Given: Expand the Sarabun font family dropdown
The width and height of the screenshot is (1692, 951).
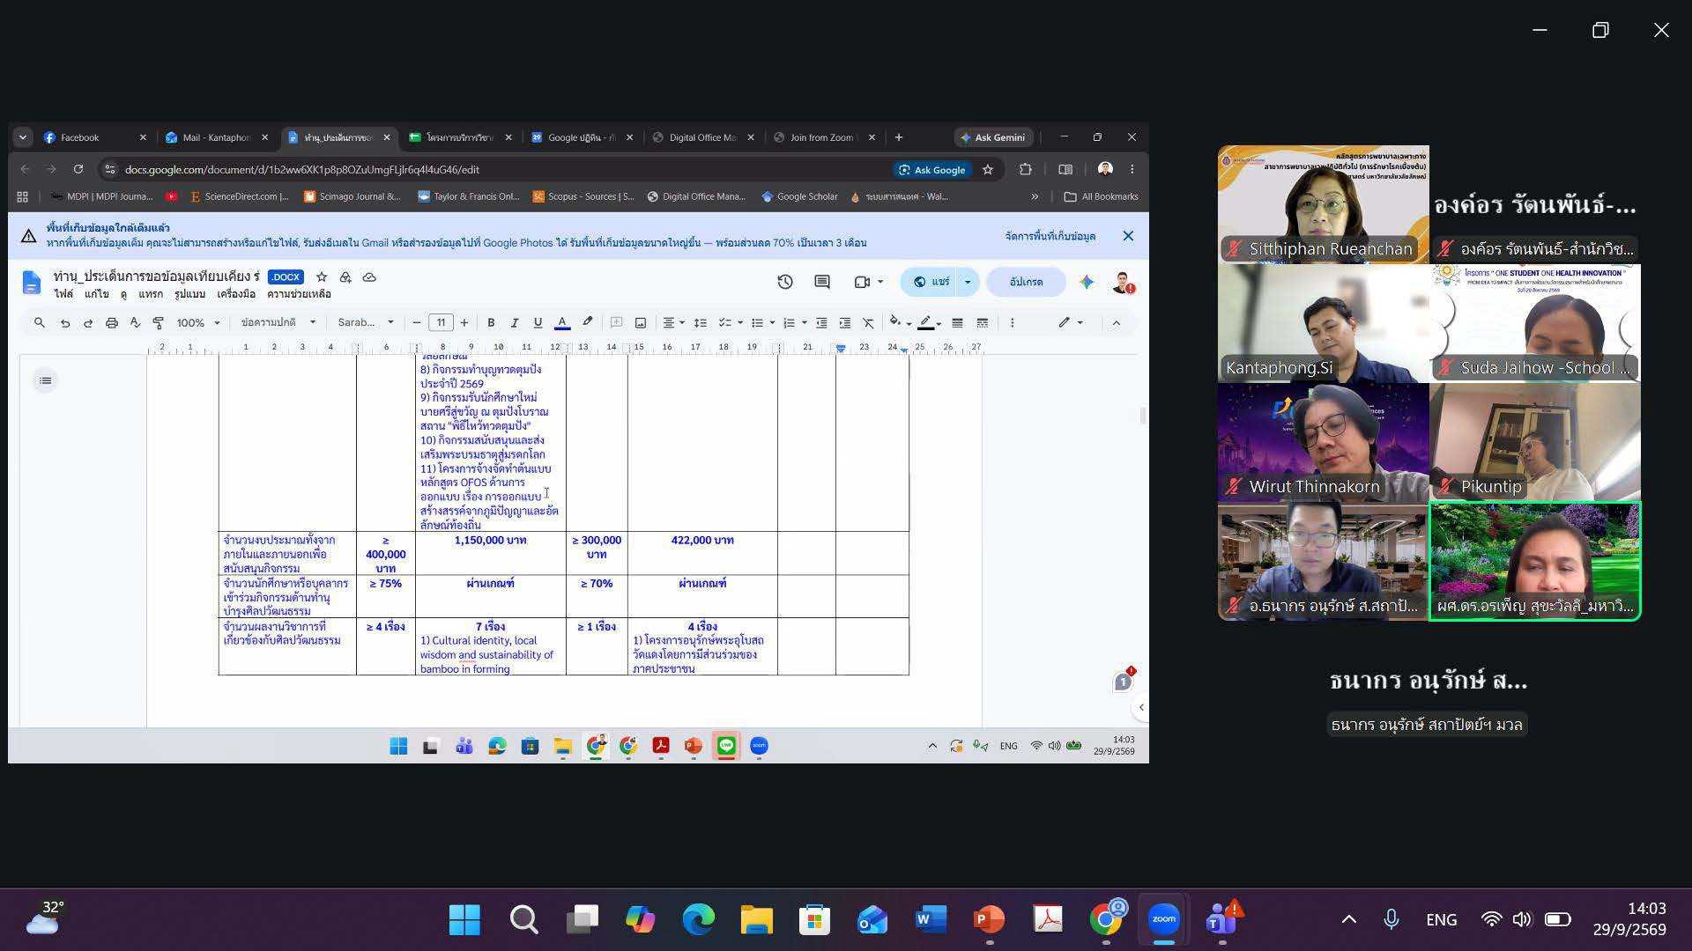Looking at the screenshot, I should tap(366, 323).
